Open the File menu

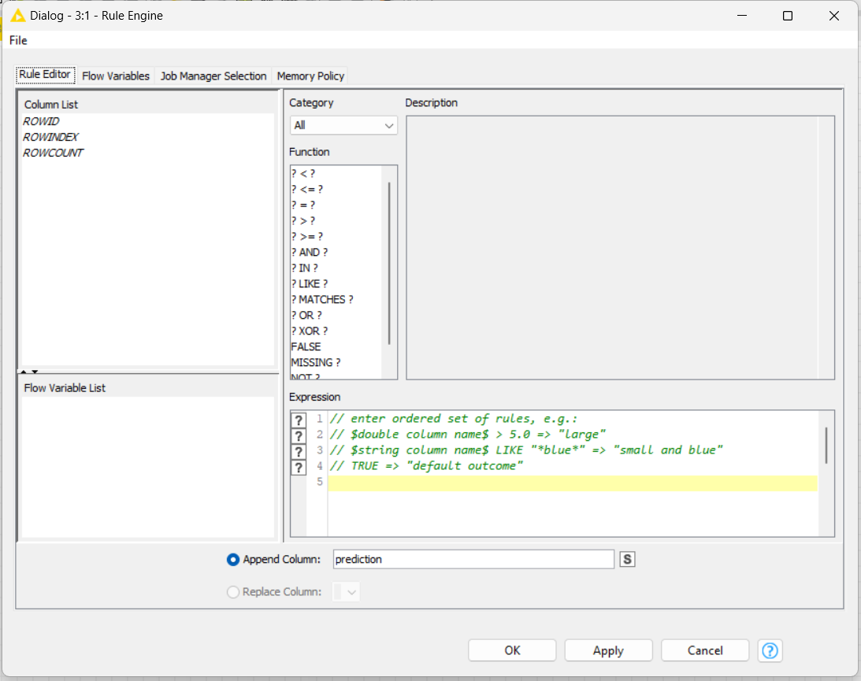(x=18, y=40)
